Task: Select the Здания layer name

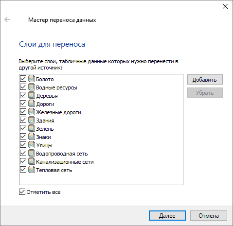Action: (45, 121)
